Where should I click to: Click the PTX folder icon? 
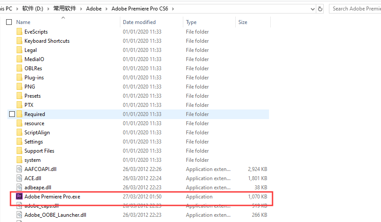(19, 105)
